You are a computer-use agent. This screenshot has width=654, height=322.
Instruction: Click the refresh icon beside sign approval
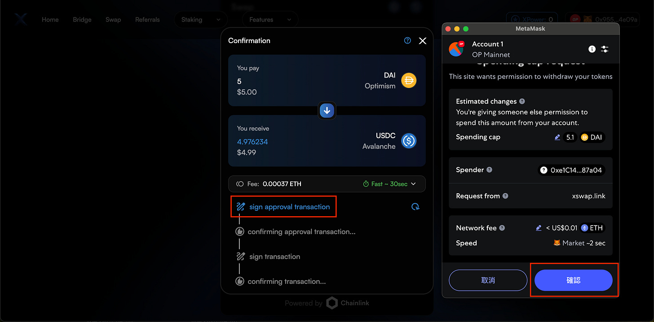[415, 207]
